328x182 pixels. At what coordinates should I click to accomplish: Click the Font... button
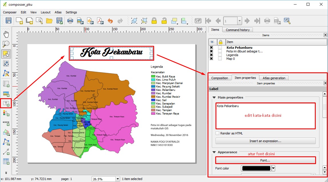[265, 160]
